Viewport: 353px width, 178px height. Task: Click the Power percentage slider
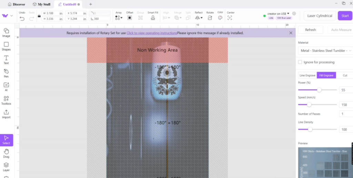317,90
